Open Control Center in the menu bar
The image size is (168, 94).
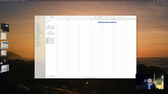click(158, 1)
